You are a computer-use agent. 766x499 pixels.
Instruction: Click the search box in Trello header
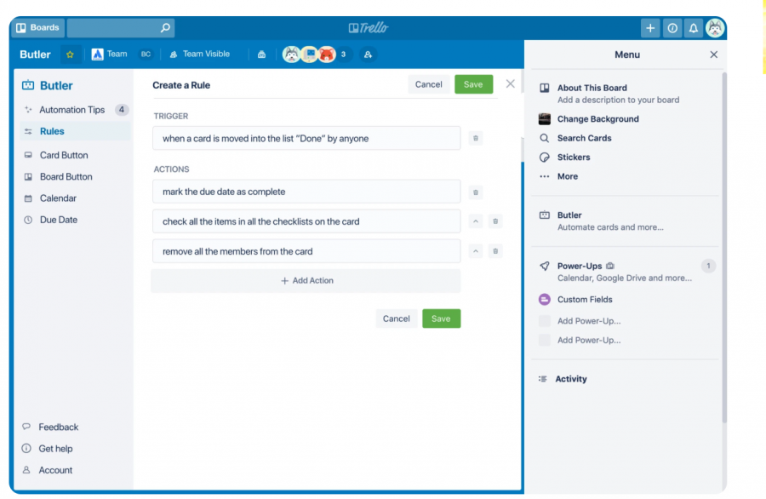pos(121,28)
